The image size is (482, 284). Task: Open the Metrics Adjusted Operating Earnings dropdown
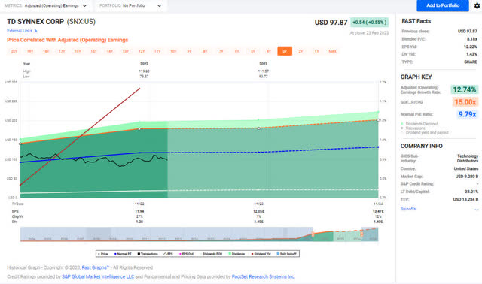(45, 5)
